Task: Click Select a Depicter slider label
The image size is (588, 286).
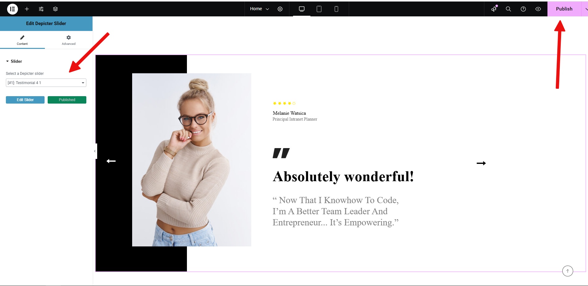Action: click(x=25, y=74)
